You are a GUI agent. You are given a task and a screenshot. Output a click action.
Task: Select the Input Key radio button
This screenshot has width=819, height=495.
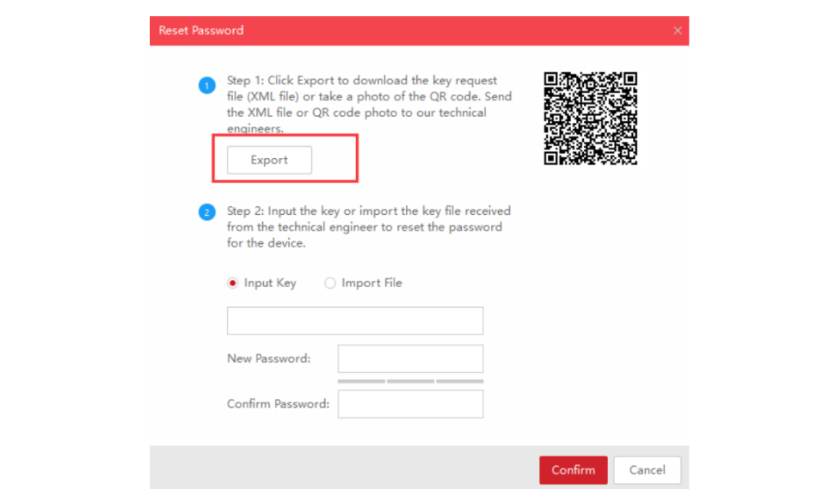[232, 283]
